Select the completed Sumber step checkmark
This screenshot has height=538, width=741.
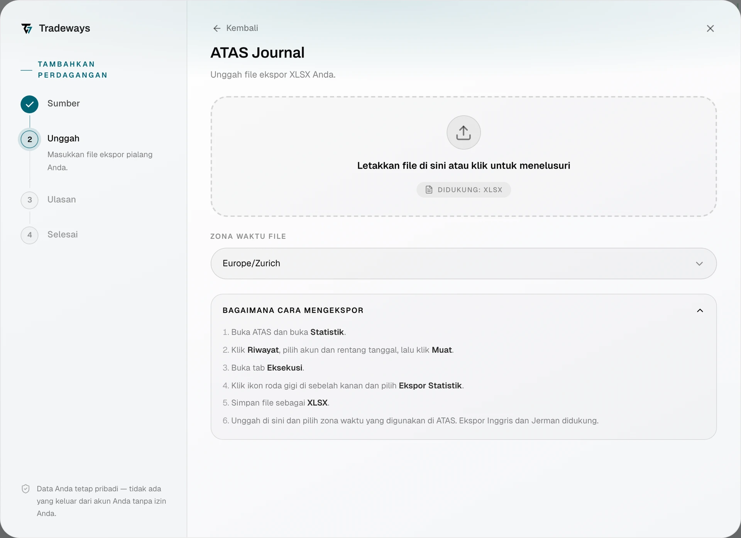[29, 104]
